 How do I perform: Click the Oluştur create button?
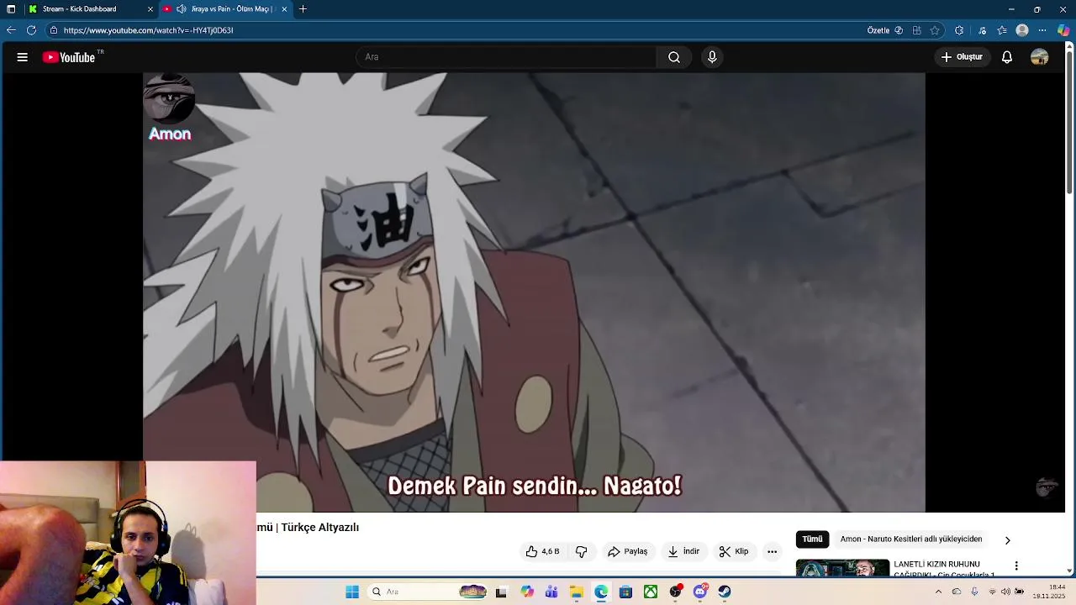pyautogui.click(x=962, y=57)
